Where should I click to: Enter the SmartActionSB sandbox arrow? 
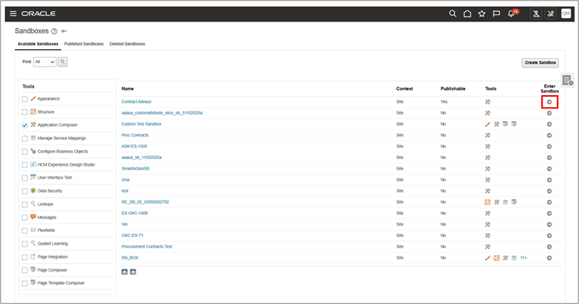tap(549, 169)
